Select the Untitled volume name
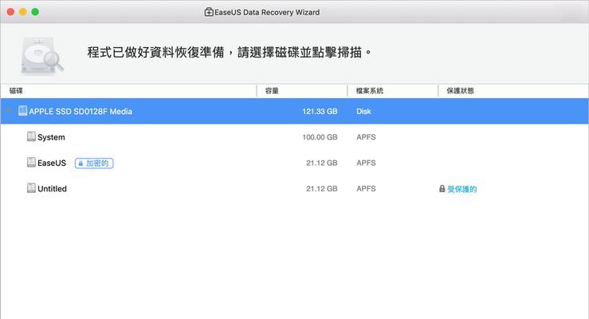589x319 pixels. [x=53, y=189]
